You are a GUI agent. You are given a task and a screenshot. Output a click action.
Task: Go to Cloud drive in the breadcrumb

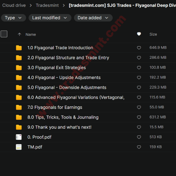tap(14, 5)
